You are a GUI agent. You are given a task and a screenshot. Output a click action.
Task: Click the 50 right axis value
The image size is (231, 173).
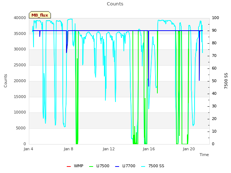point(214,81)
